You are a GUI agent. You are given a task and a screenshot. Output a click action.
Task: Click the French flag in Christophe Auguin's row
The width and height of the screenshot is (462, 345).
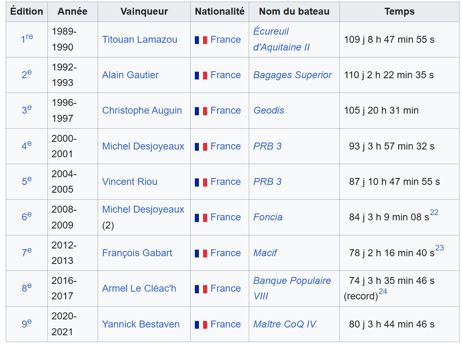click(201, 111)
